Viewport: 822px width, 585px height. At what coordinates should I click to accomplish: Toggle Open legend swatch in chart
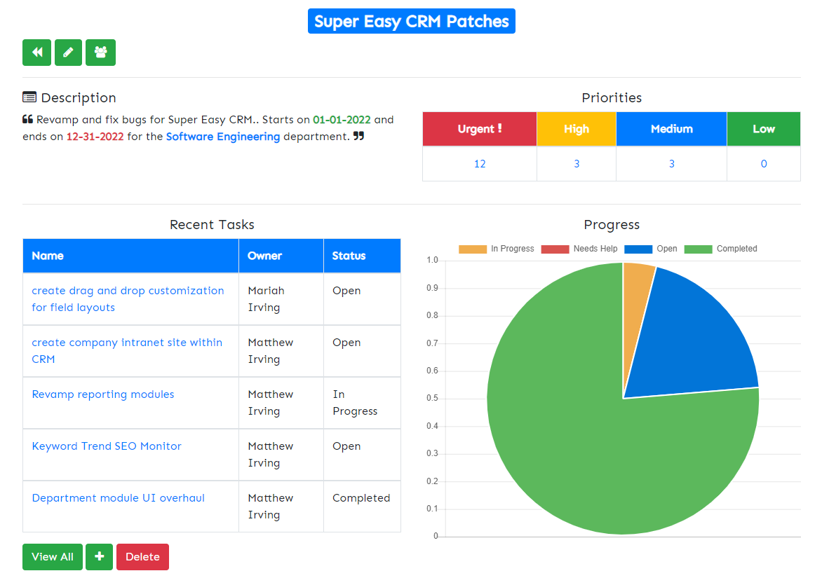638,249
